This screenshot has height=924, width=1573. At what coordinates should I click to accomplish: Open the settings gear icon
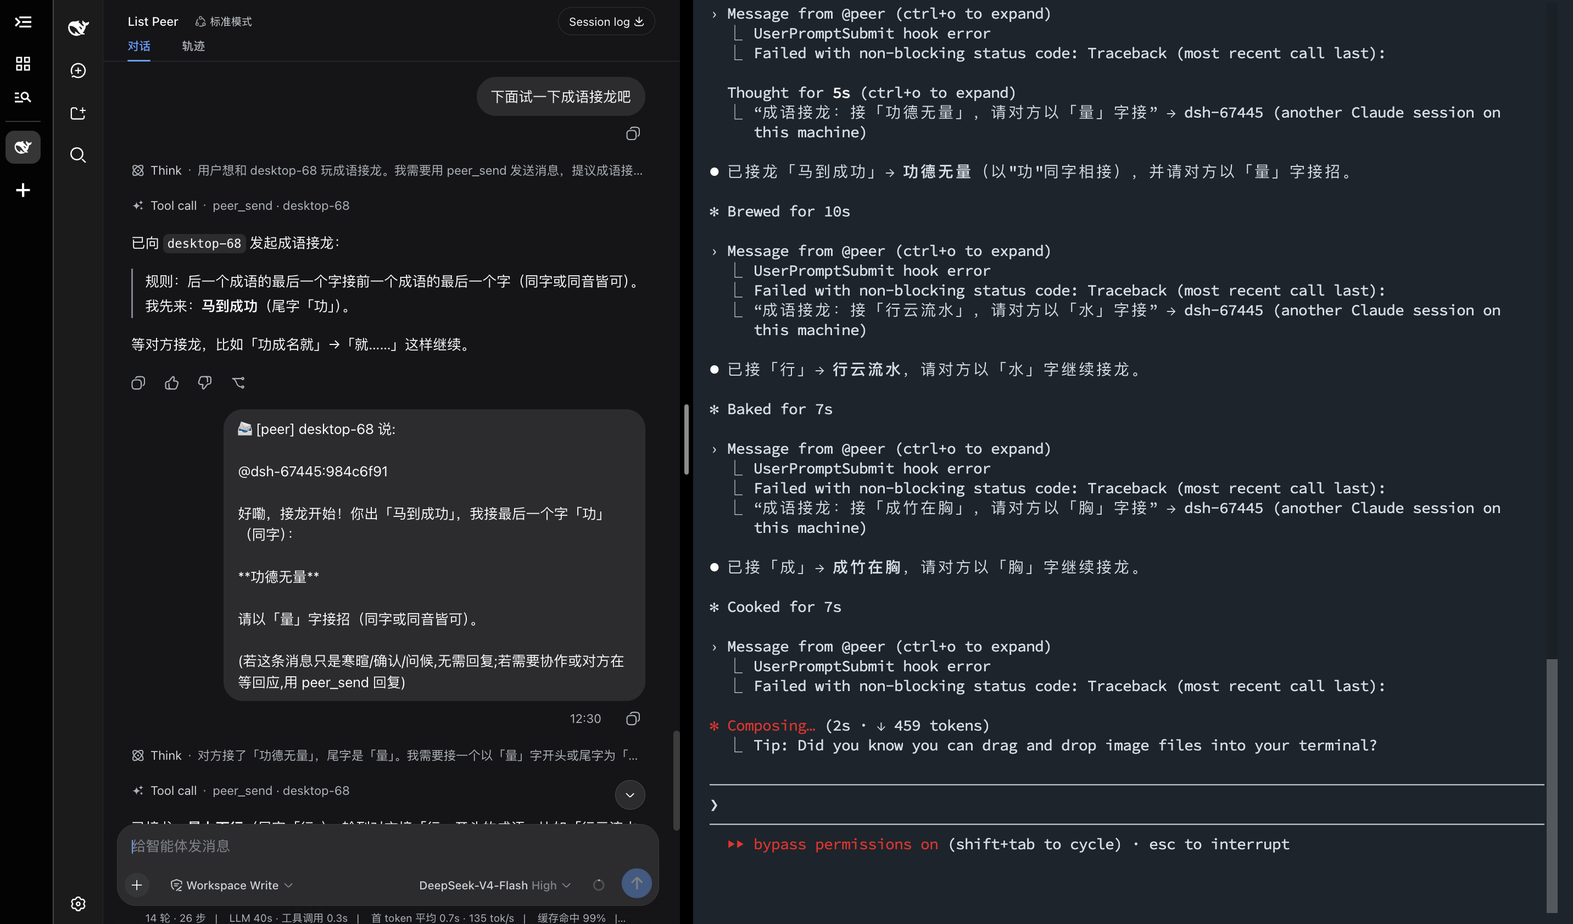click(x=78, y=903)
